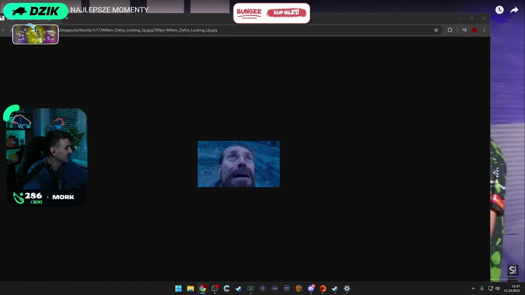The image size is (525, 295).
Task: Click the Willem Dafoe looking up image
Action: click(x=239, y=164)
